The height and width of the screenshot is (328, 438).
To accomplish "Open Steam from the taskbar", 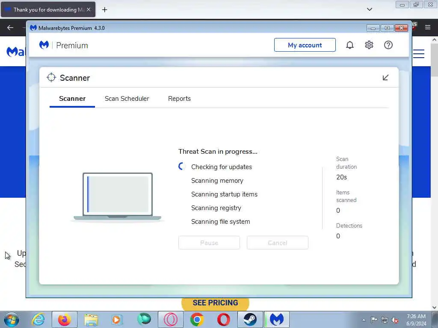I will pyautogui.click(x=250, y=319).
